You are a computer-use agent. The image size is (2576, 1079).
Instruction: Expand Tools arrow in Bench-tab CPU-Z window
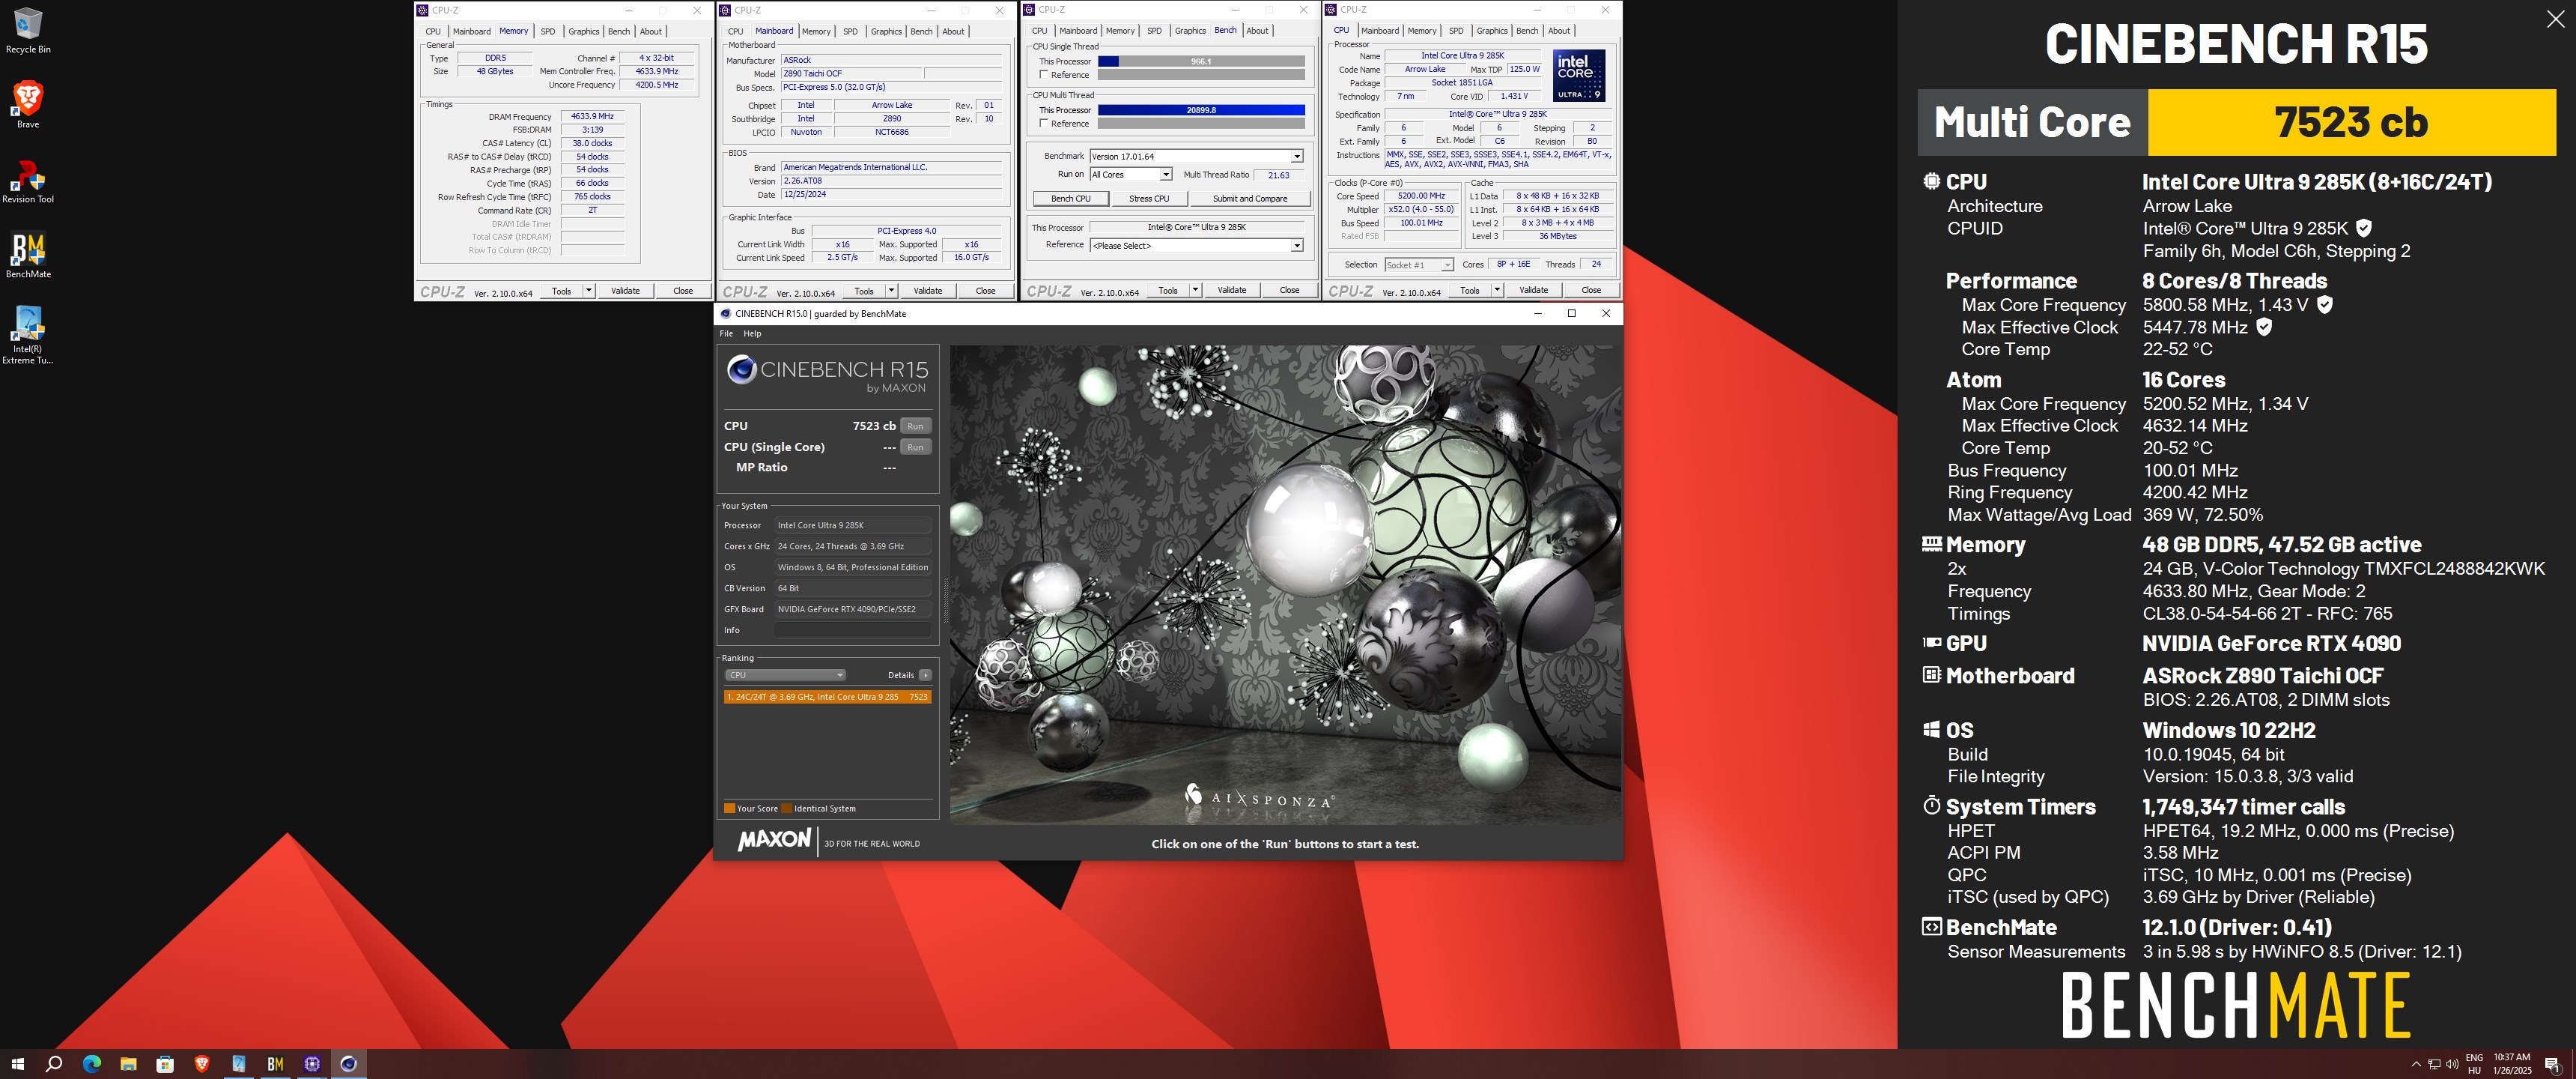coord(1195,290)
